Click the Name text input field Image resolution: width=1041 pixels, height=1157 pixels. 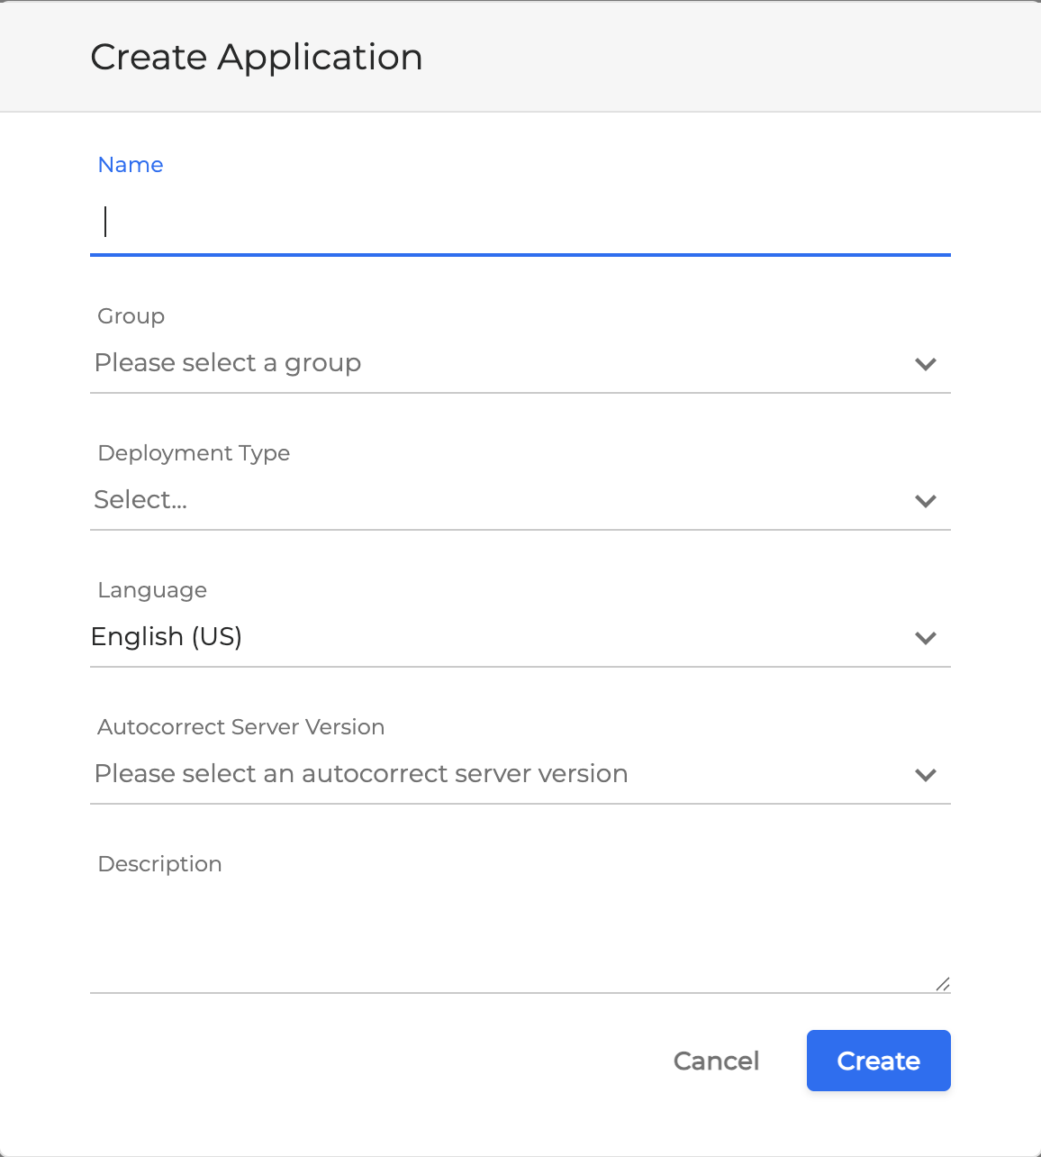click(520, 223)
